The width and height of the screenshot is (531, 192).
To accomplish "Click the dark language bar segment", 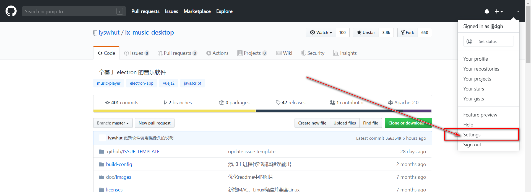I will point(329,111).
